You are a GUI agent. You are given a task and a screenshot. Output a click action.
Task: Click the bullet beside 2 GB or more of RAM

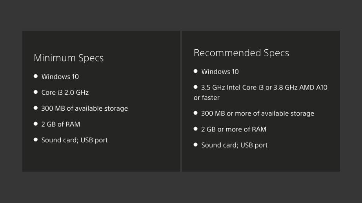[x=196, y=129]
